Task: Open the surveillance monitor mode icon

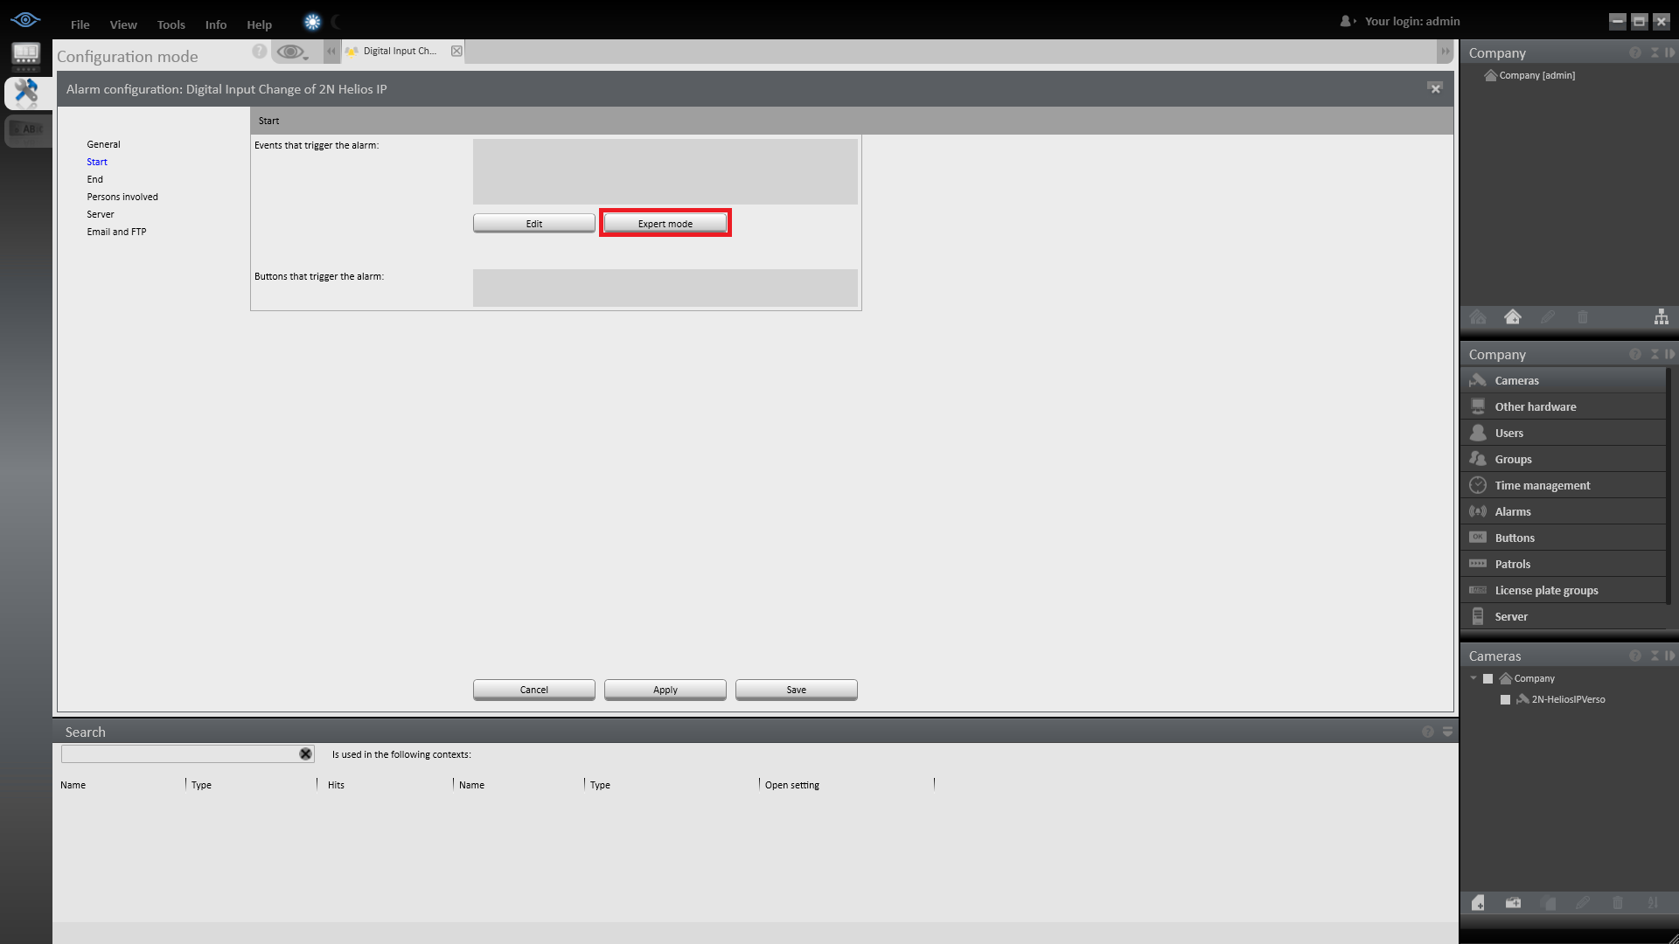Action: [26, 56]
